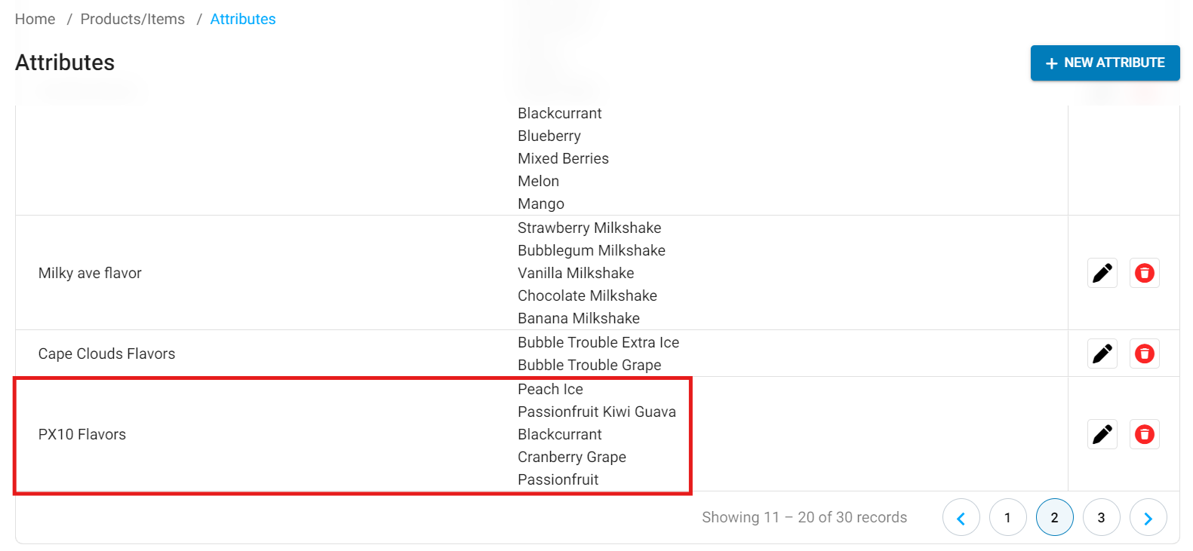This screenshot has height=551, width=1193.
Task: Delete the Cape Clouds Flavors attribute
Action: (1145, 354)
